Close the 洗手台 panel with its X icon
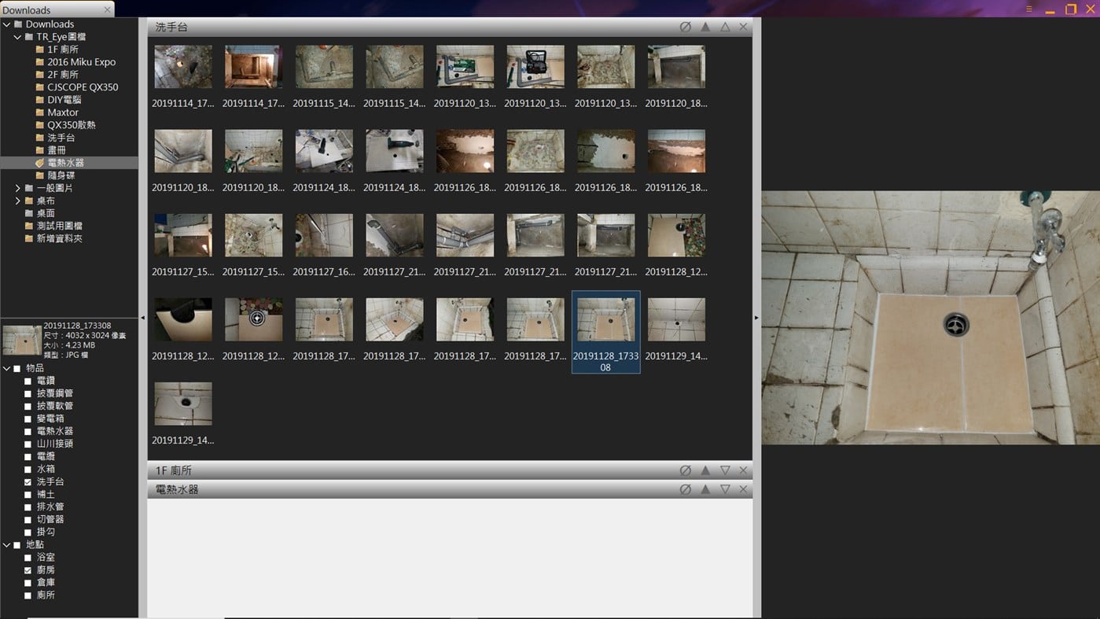This screenshot has height=619, width=1100. [x=743, y=27]
